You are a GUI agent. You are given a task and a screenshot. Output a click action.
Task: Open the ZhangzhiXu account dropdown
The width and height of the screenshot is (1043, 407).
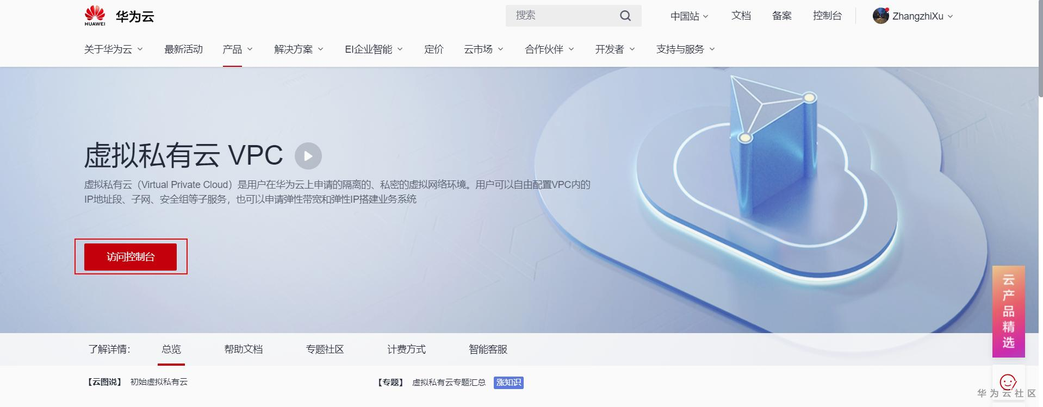click(923, 16)
